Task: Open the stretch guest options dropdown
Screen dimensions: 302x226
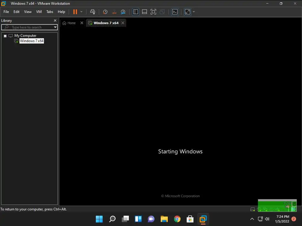Action: (x=194, y=12)
